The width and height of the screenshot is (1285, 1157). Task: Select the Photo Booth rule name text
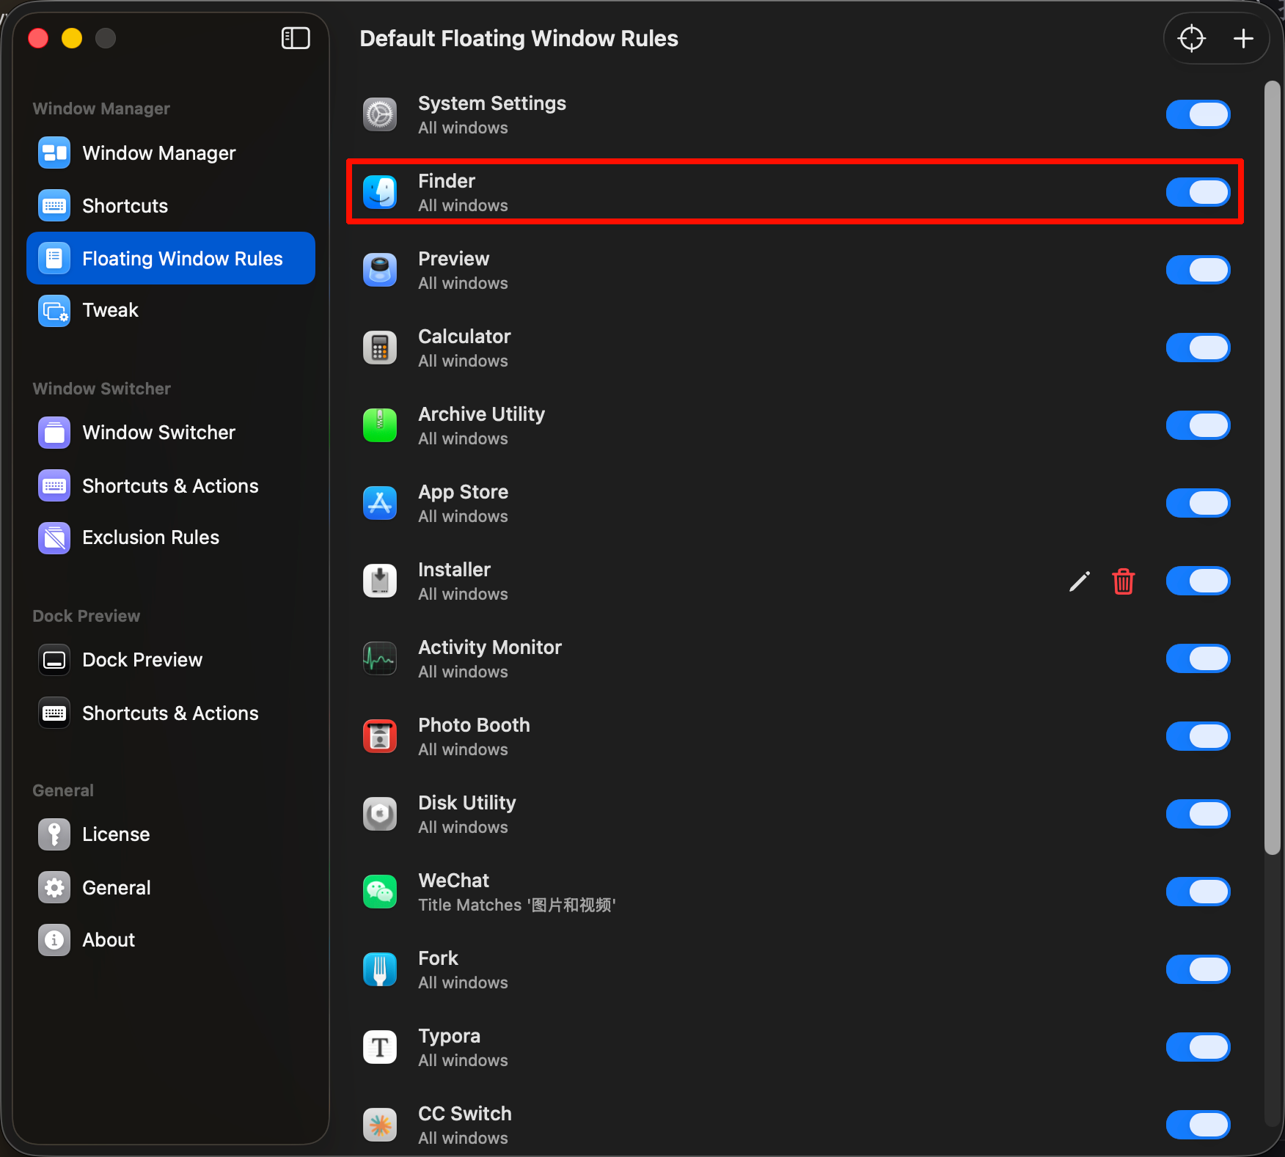tap(474, 725)
